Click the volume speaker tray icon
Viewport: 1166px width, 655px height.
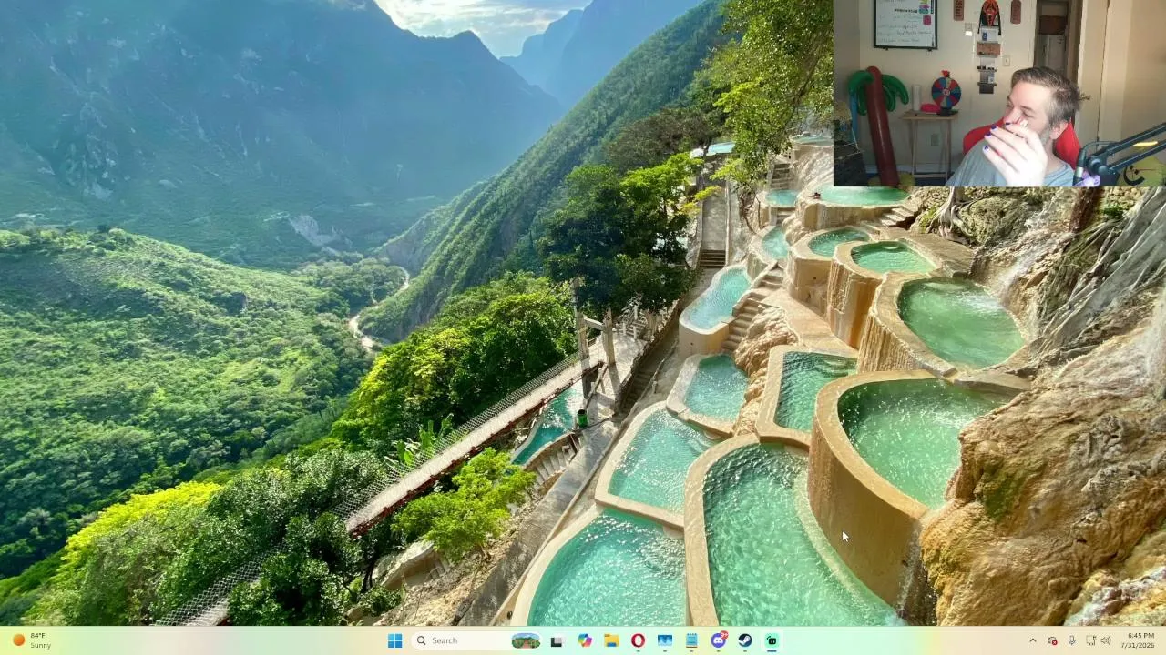pos(1106,640)
